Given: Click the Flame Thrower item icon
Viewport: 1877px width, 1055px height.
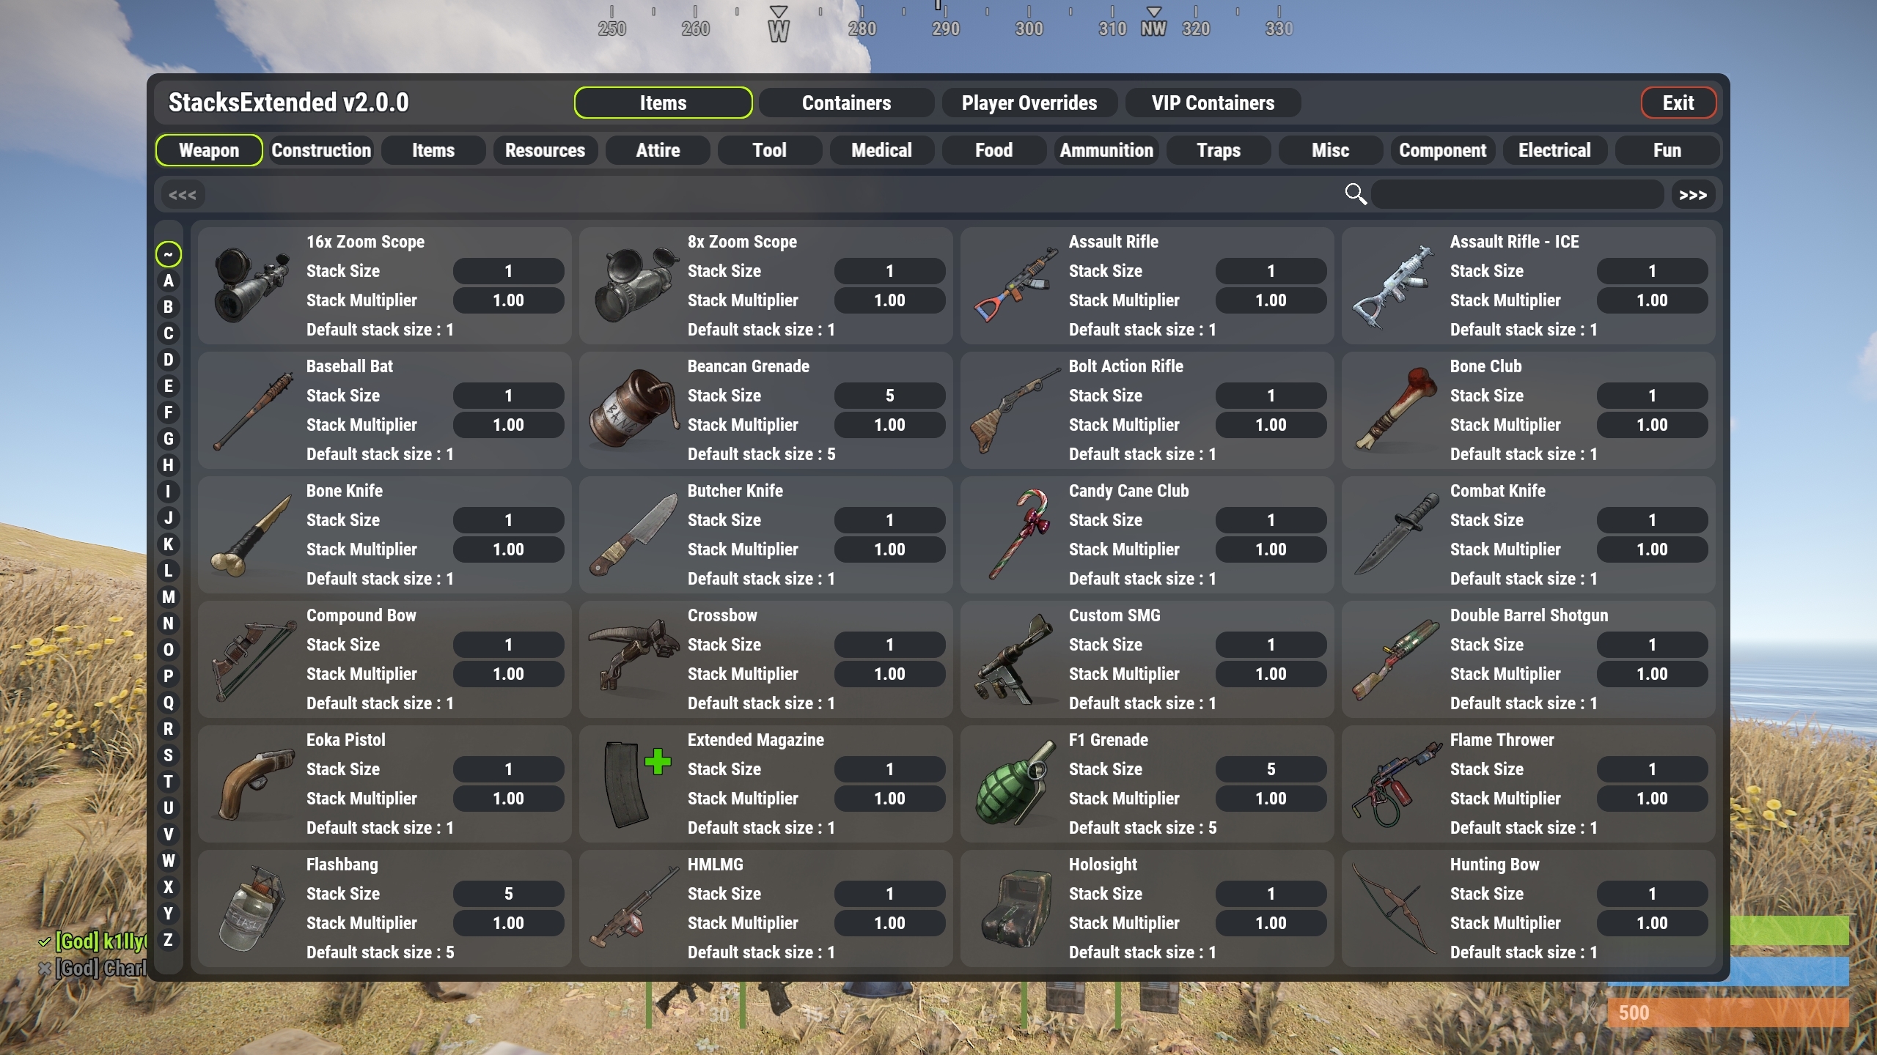Looking at the screenshot, I should [x=1396, y=784].
